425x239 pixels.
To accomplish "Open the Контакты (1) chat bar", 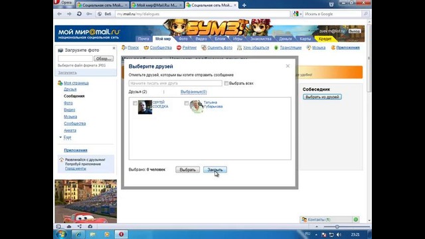I will pyautogui.click(x=326, y=220).
